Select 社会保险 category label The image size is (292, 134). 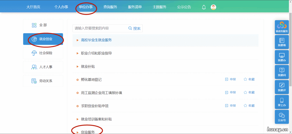[x=46, y=53]
